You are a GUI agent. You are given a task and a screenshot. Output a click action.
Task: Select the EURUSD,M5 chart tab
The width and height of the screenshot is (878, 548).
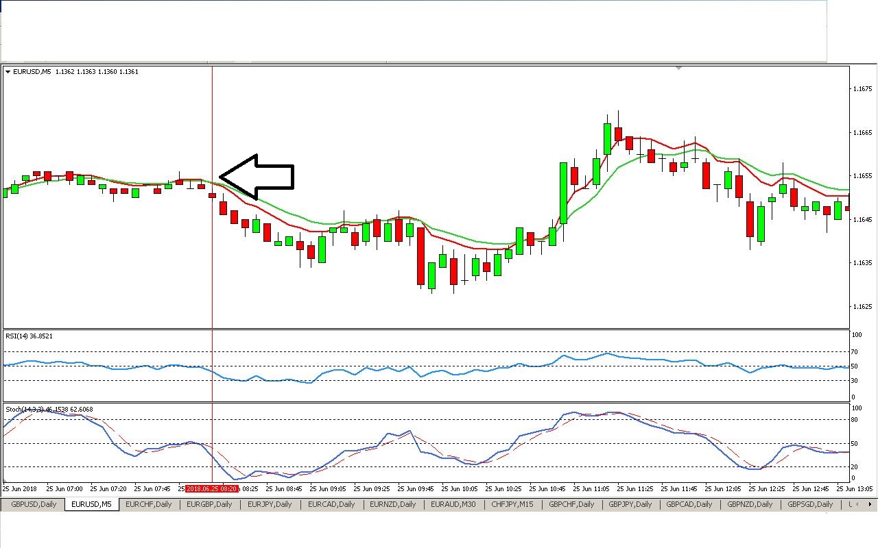pos(92,504)
